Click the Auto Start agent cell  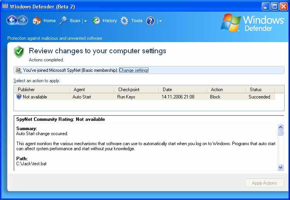(82, 97)
